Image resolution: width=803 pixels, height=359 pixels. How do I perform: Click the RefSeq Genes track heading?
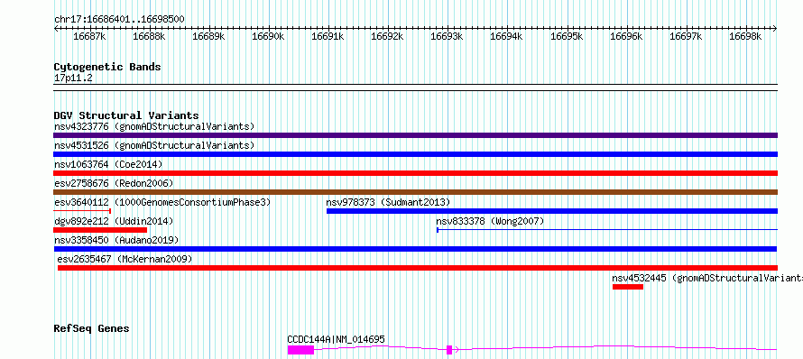pos(91,328)
